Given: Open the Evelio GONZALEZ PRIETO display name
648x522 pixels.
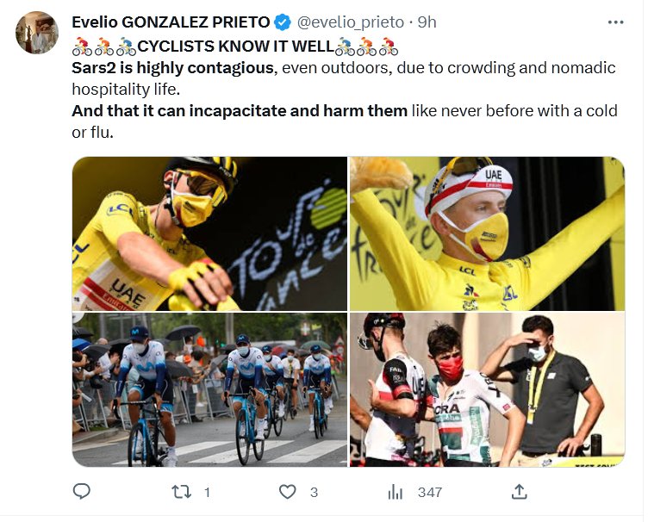Looking at the screenshot, I should click(171, 22).
